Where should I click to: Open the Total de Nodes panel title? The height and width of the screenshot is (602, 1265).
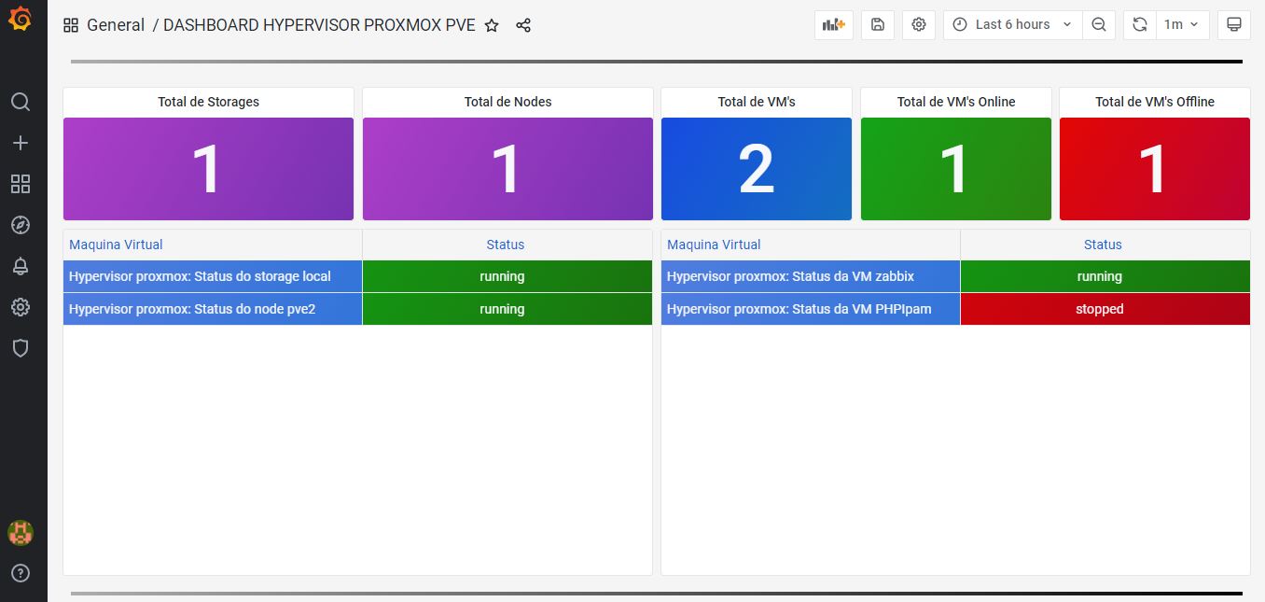[x=507, y=102]
